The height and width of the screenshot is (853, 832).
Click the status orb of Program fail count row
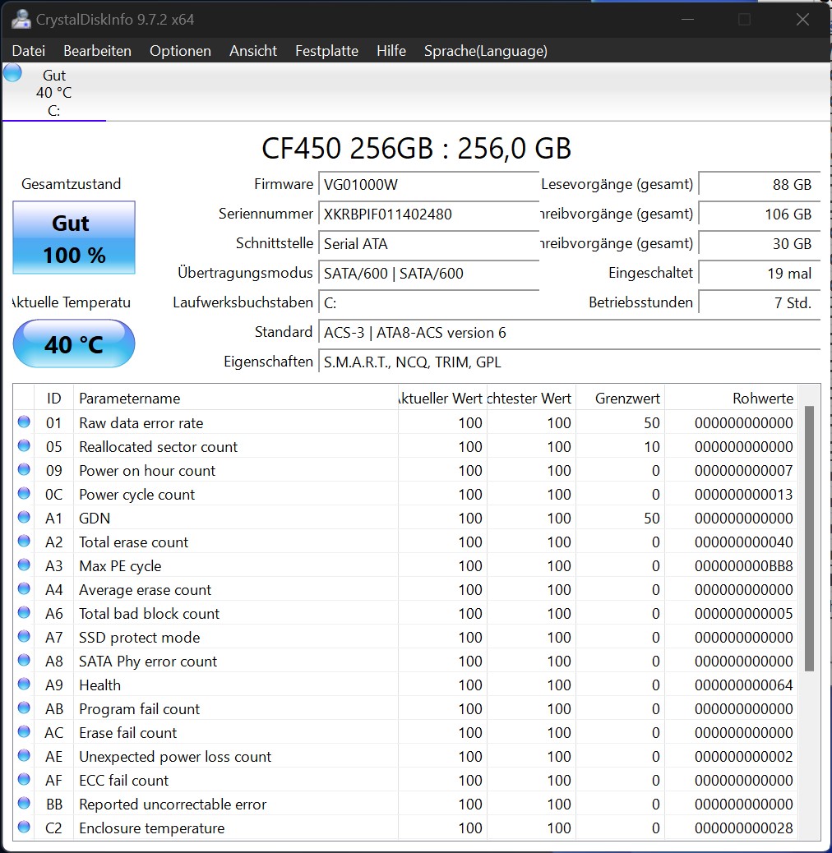click(24, 708)
